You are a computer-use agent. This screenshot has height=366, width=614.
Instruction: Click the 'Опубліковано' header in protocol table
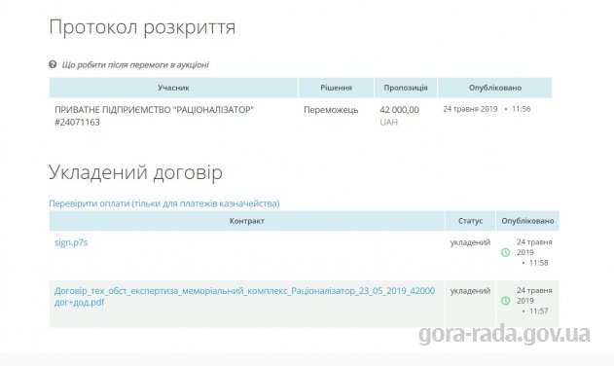[495, 88]
